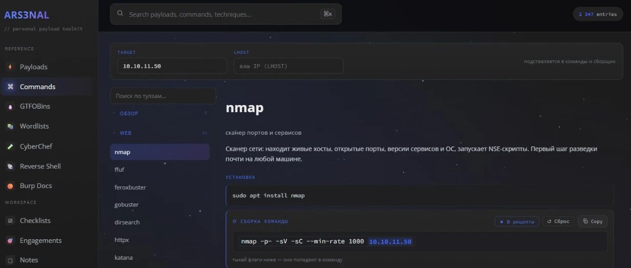Click the Checklists checkmark icon
The image size is (631, 268).
pyautogui.click(x=10, y=221)
